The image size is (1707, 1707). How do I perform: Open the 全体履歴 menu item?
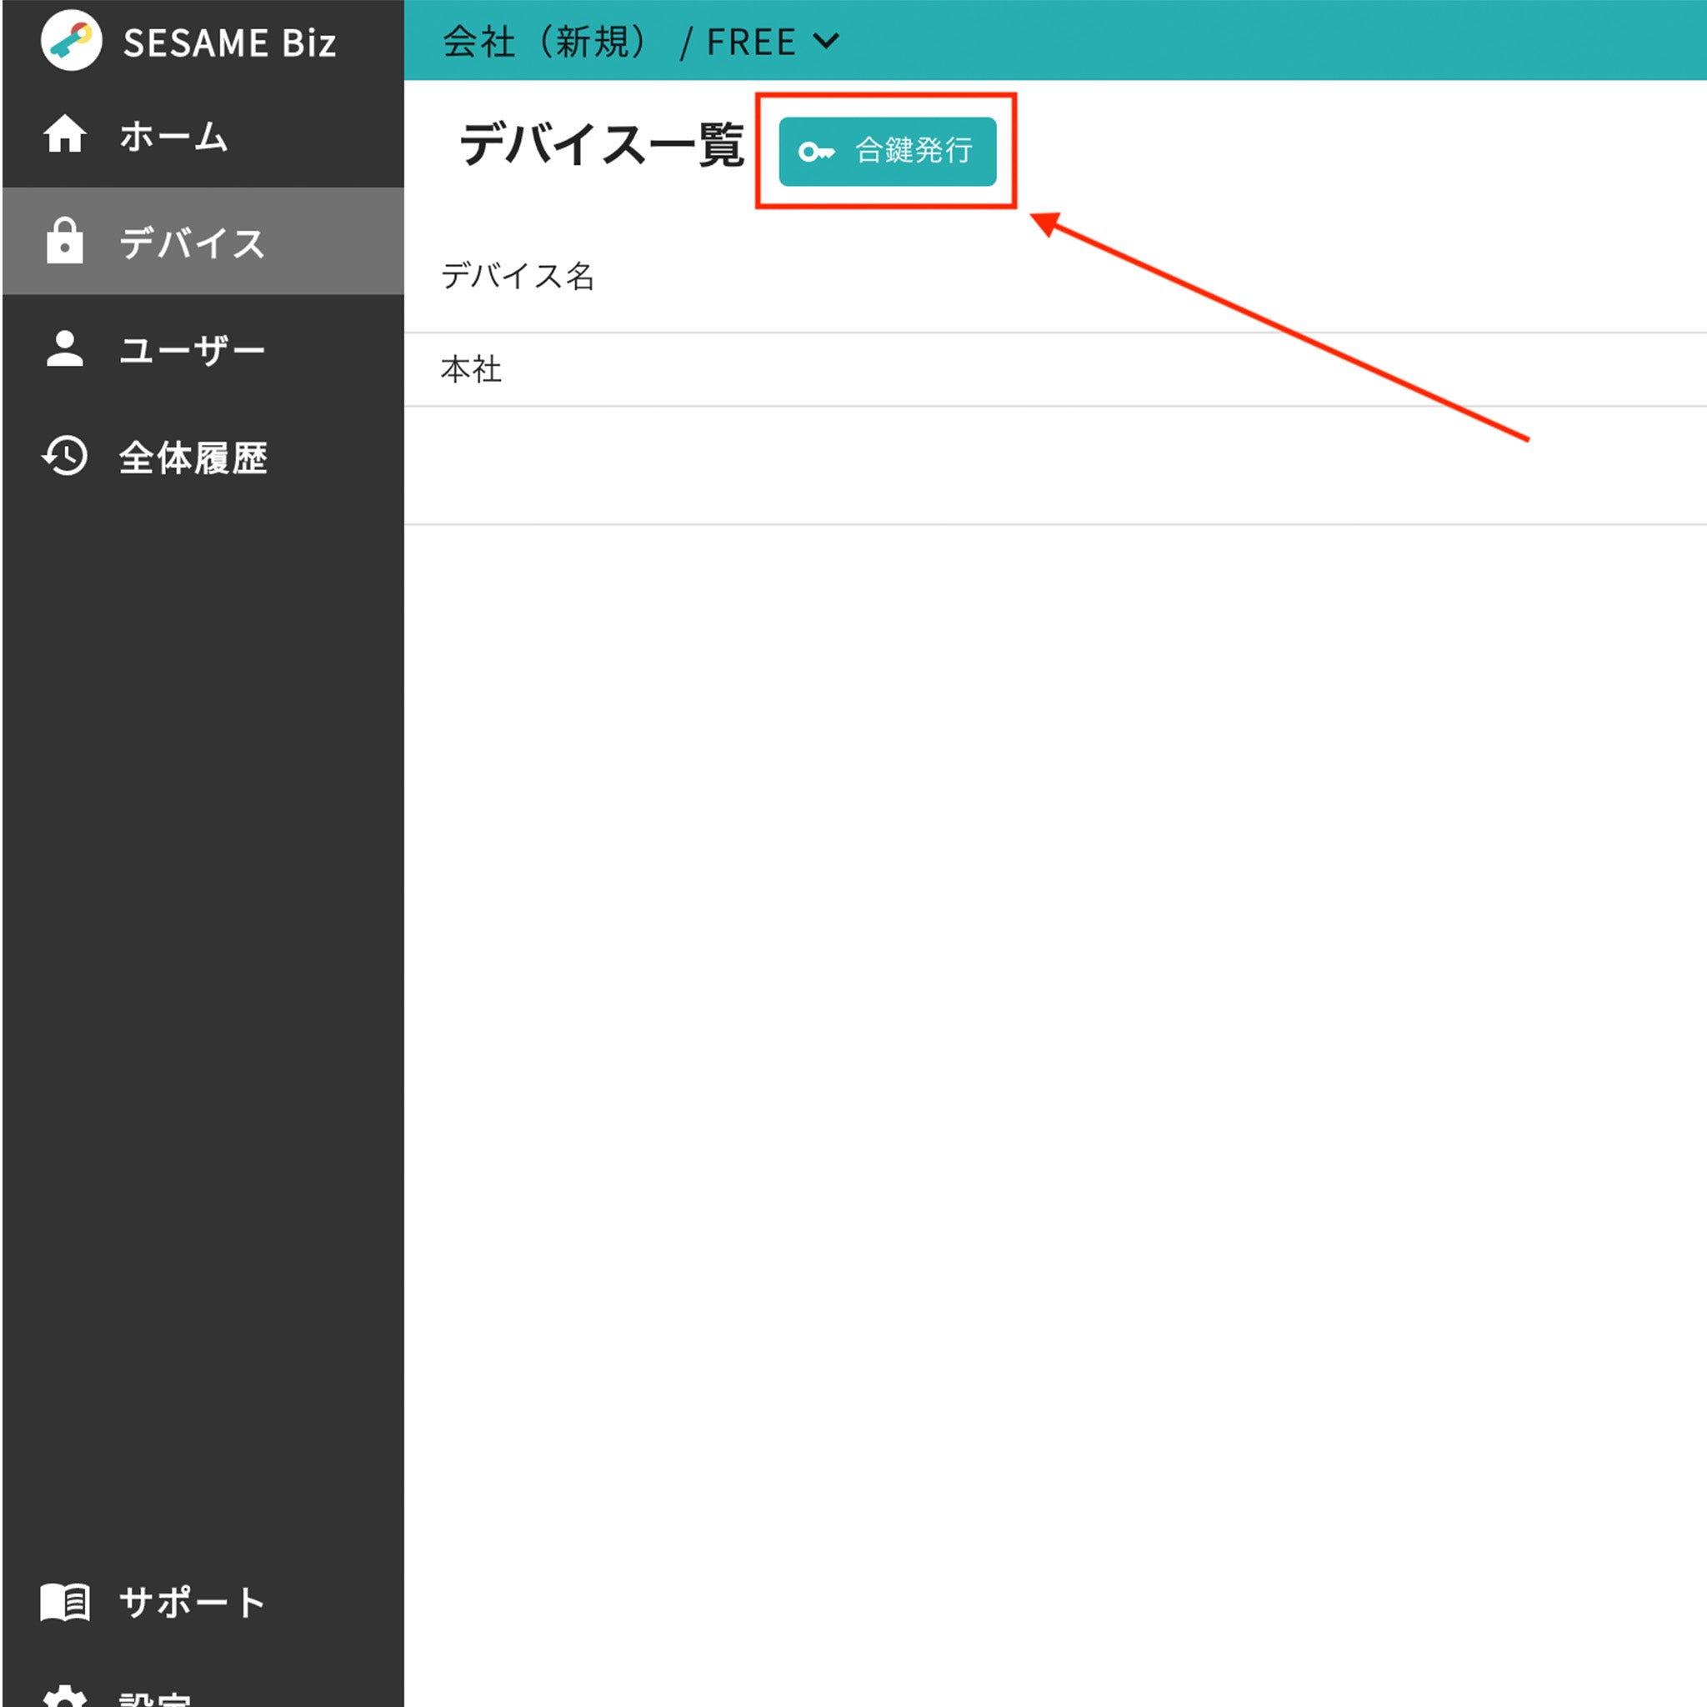pos(203,456)
